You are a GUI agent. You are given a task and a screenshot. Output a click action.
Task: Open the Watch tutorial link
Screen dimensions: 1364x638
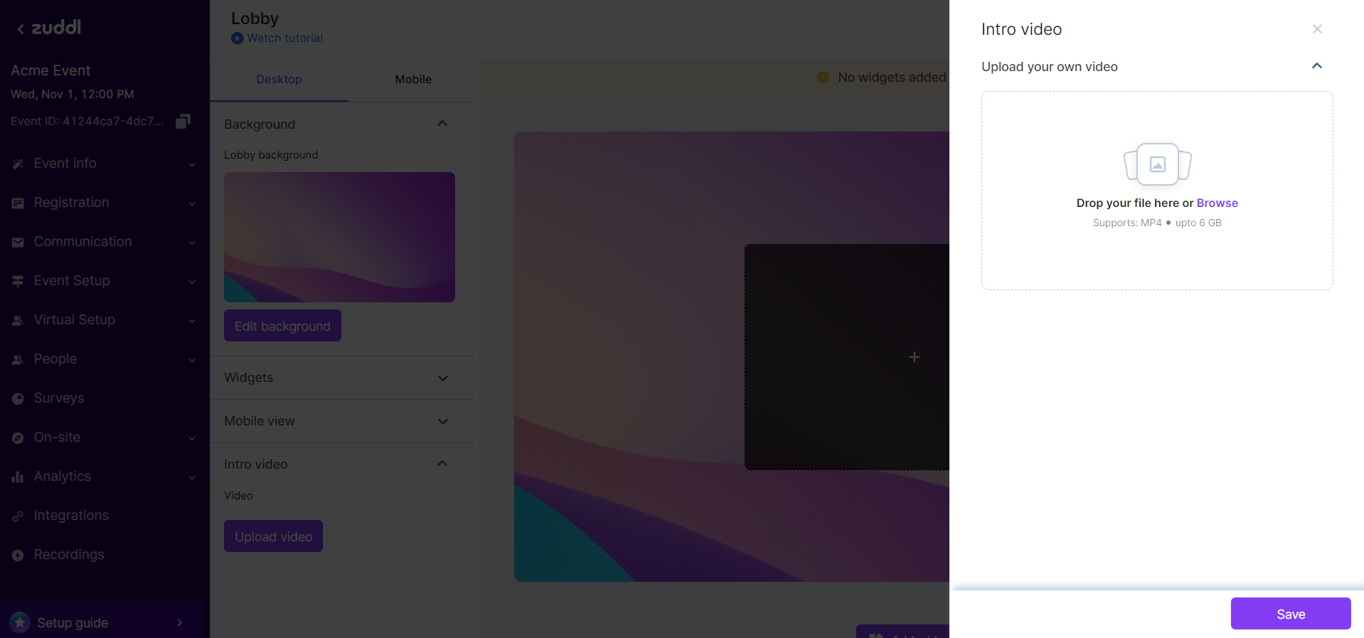tap(284, 38)
